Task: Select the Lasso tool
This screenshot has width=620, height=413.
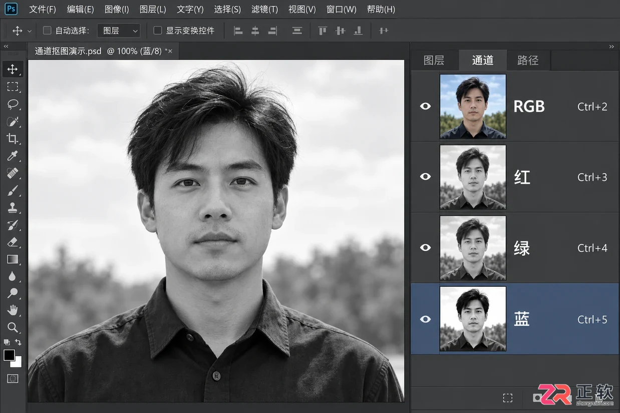Action: tap(13, 104)
